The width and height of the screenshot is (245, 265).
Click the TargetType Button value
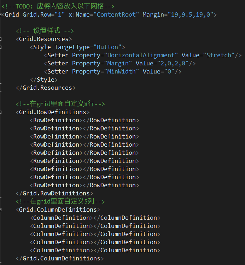click(x=107, y=47)
